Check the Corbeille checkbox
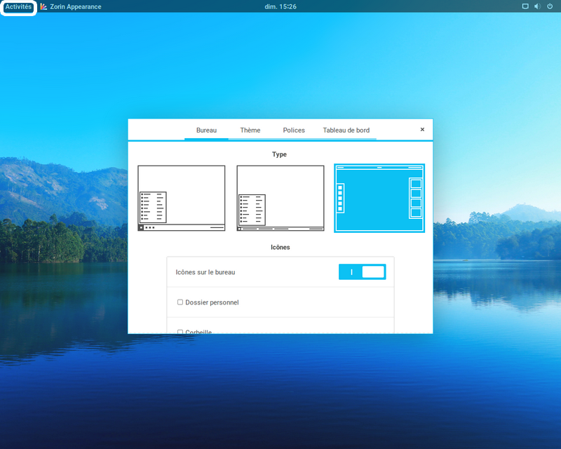Screen dimensions: 561x449 coord(180,331)
